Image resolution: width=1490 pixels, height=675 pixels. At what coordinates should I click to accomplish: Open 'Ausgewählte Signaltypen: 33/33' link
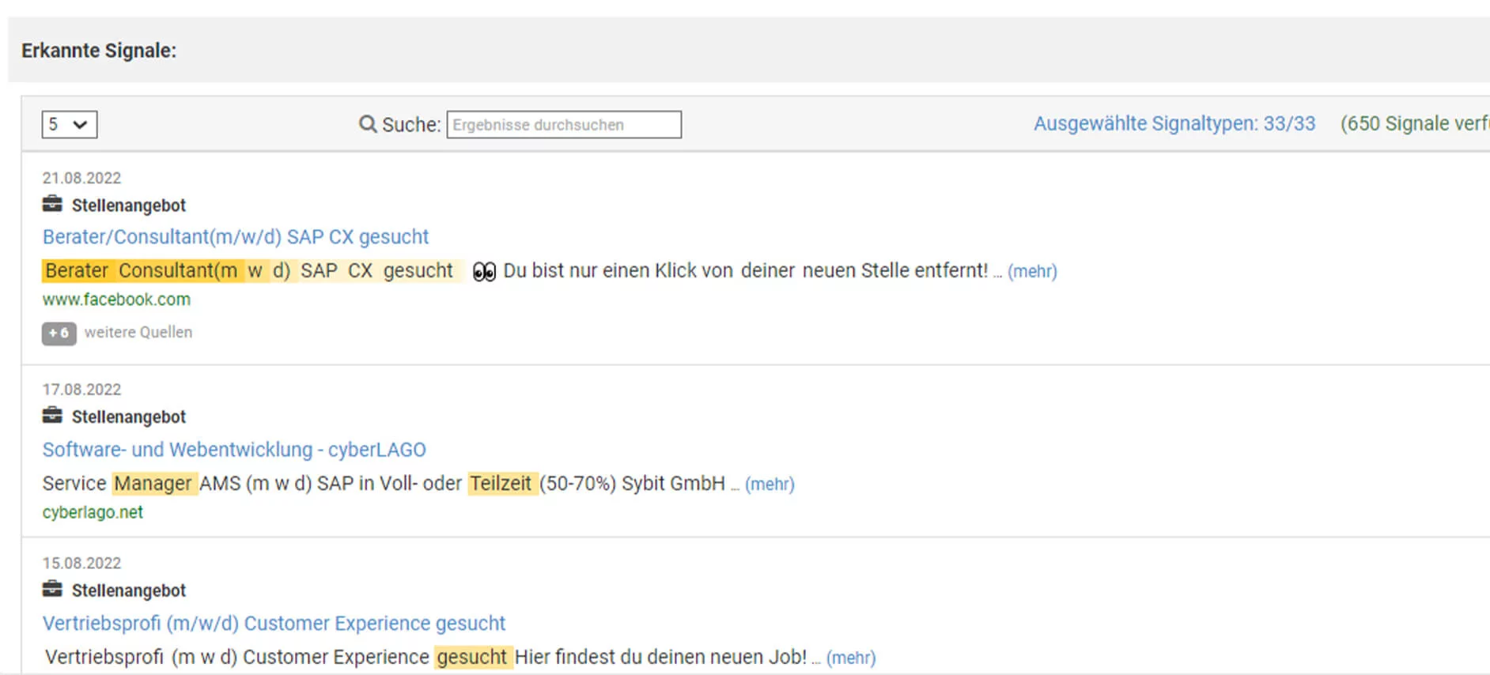(1174, 124)
